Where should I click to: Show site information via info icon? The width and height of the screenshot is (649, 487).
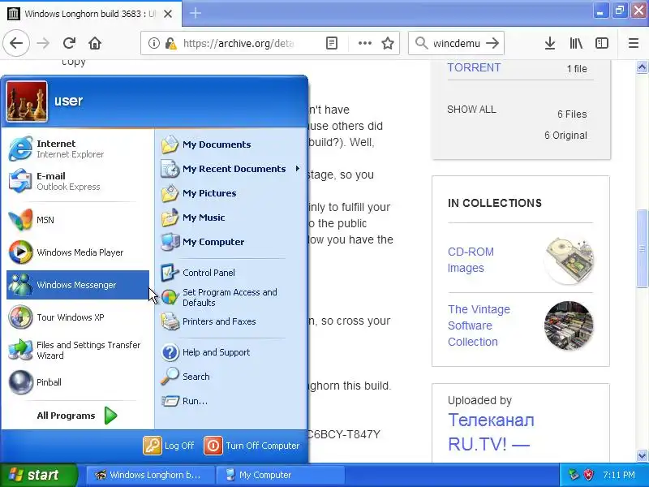click(x=154, y=43)
